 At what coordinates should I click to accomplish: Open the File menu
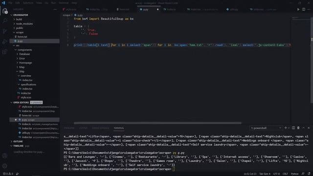(x=10, y=3)
